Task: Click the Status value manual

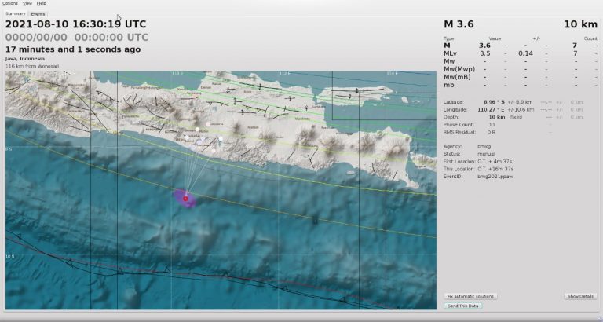Action: tap(486, 154)
